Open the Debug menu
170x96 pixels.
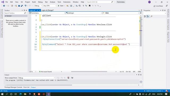[40, 2]
